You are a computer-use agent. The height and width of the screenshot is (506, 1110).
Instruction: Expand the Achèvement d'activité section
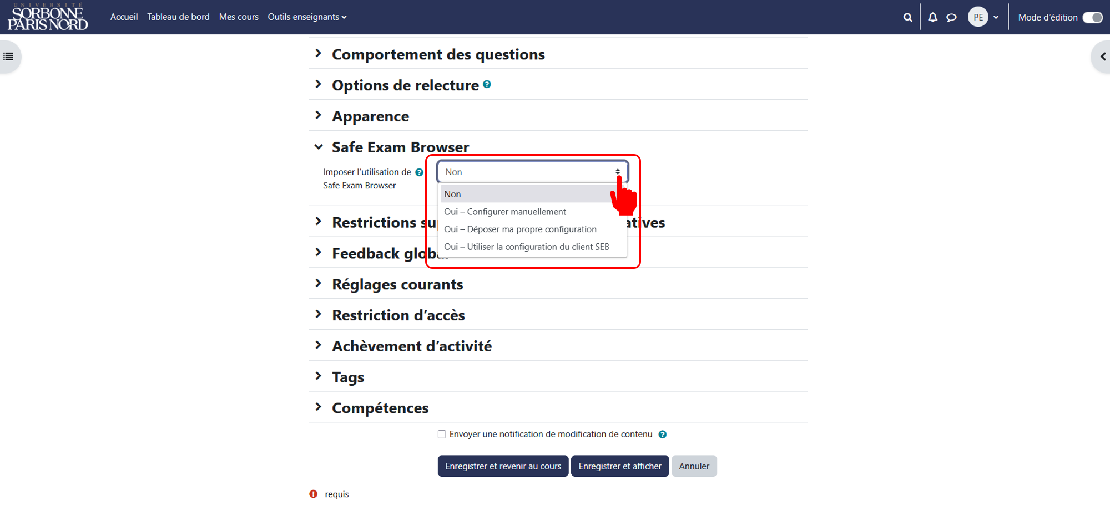[411, 346]
